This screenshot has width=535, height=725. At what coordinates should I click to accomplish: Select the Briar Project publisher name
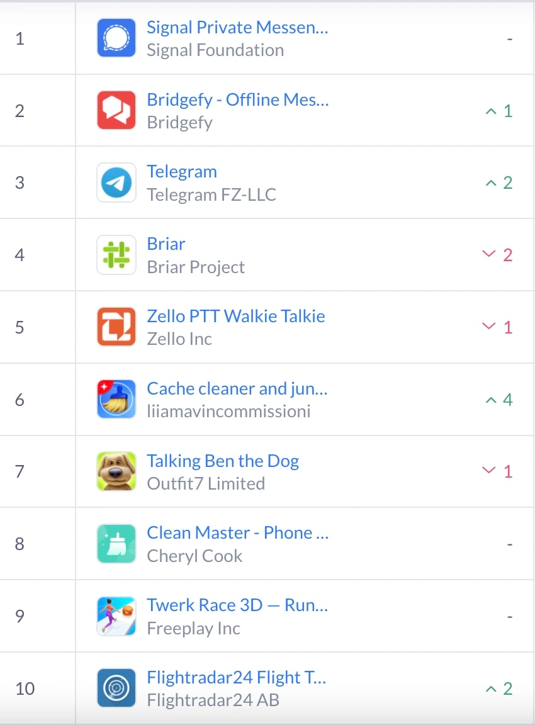196,267
